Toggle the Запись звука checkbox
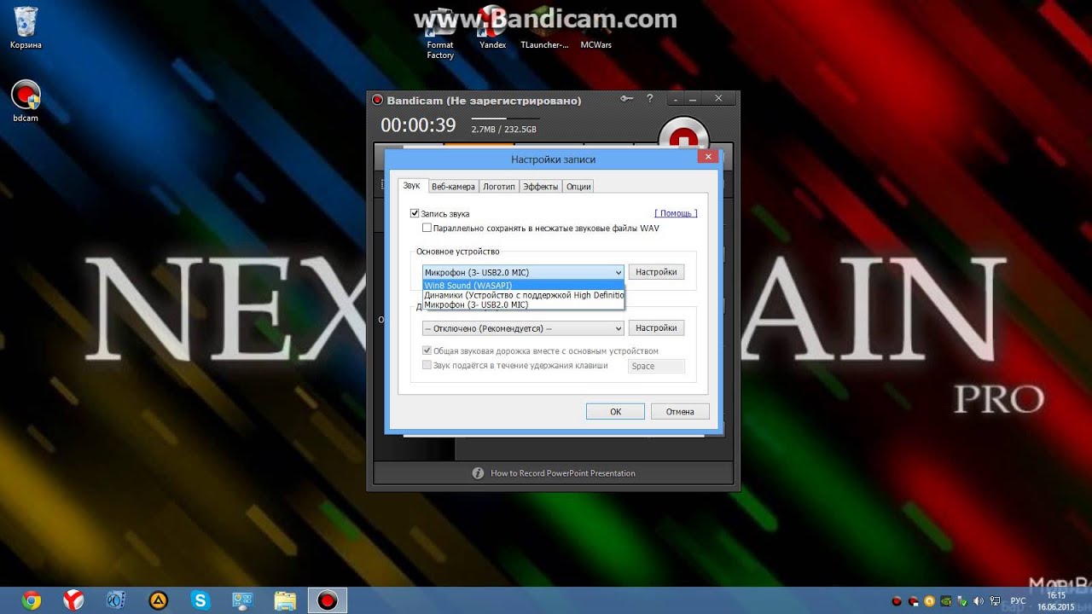This screenshot has width=1092, height=614. 415,213
